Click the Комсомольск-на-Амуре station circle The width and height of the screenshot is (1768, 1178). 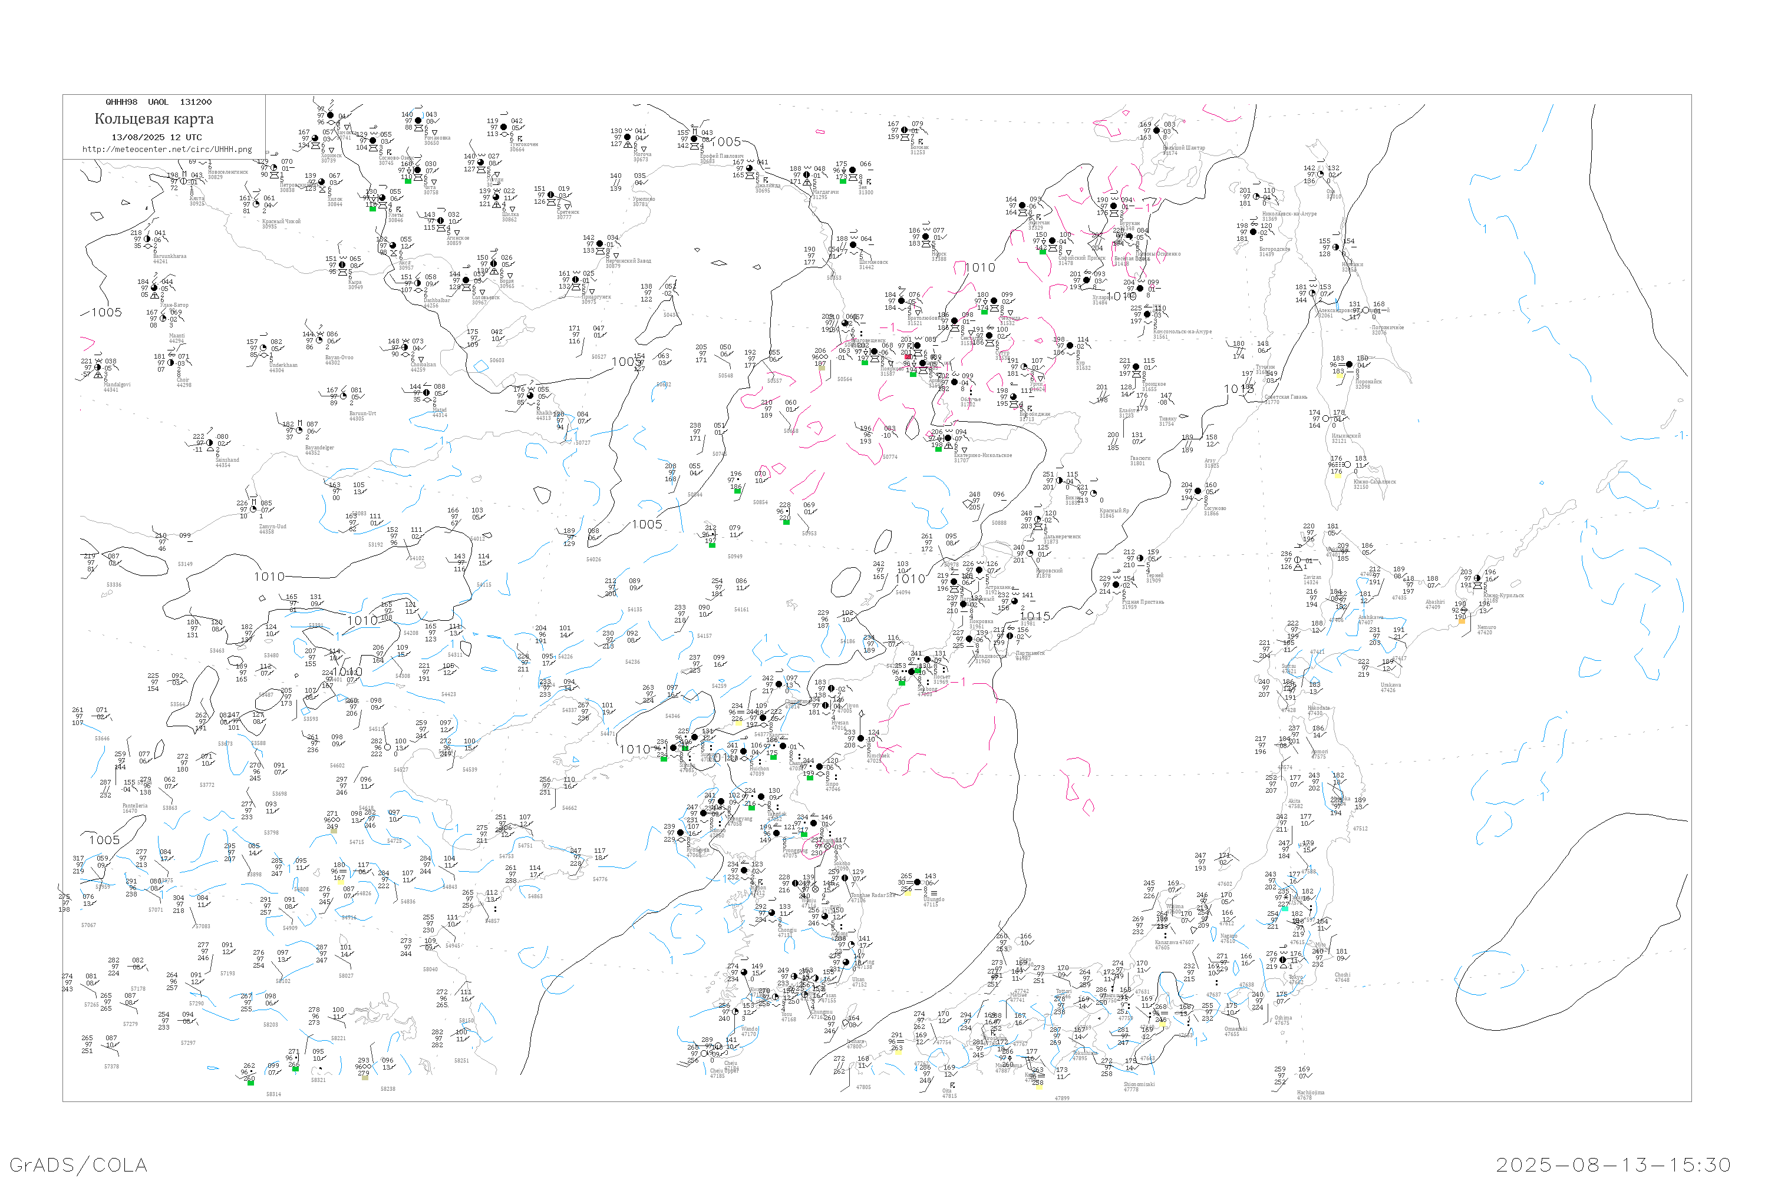pos(1147,315)
